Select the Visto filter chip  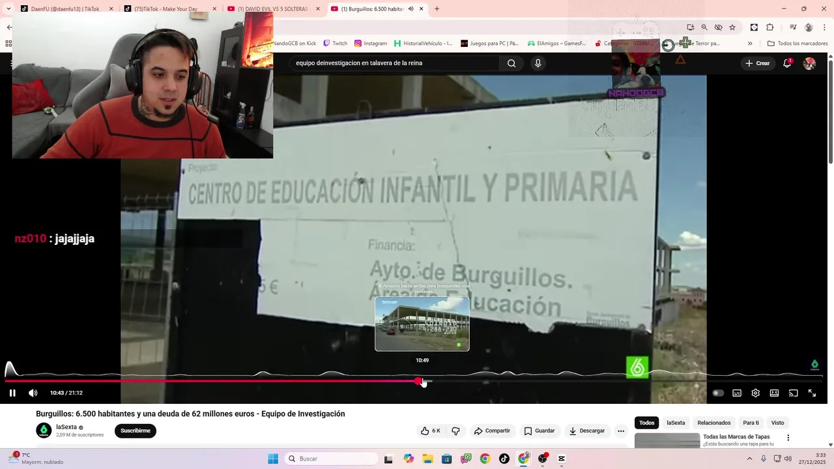point(778,423)
